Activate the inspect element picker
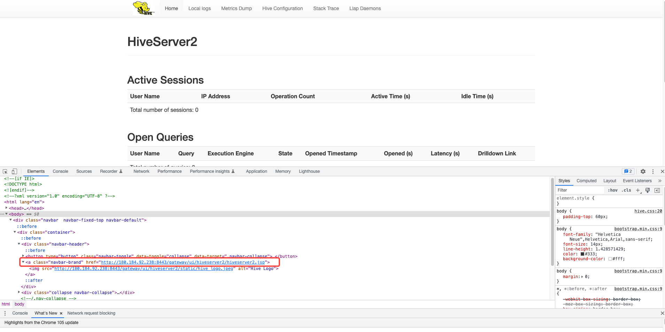Screen dimensions: 665x332 [5, 171]
